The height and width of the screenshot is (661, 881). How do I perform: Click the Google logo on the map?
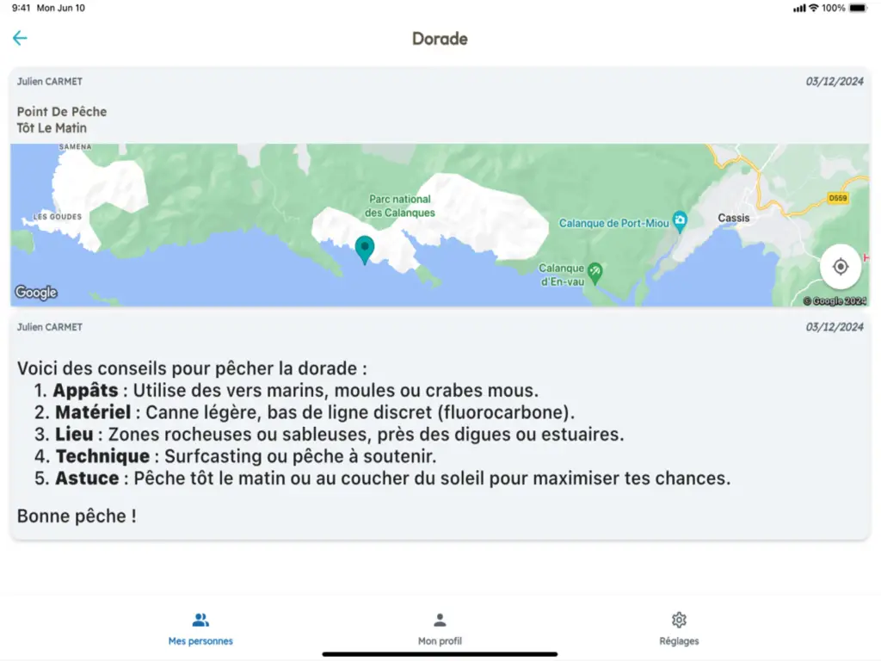(x=36, y=293)
